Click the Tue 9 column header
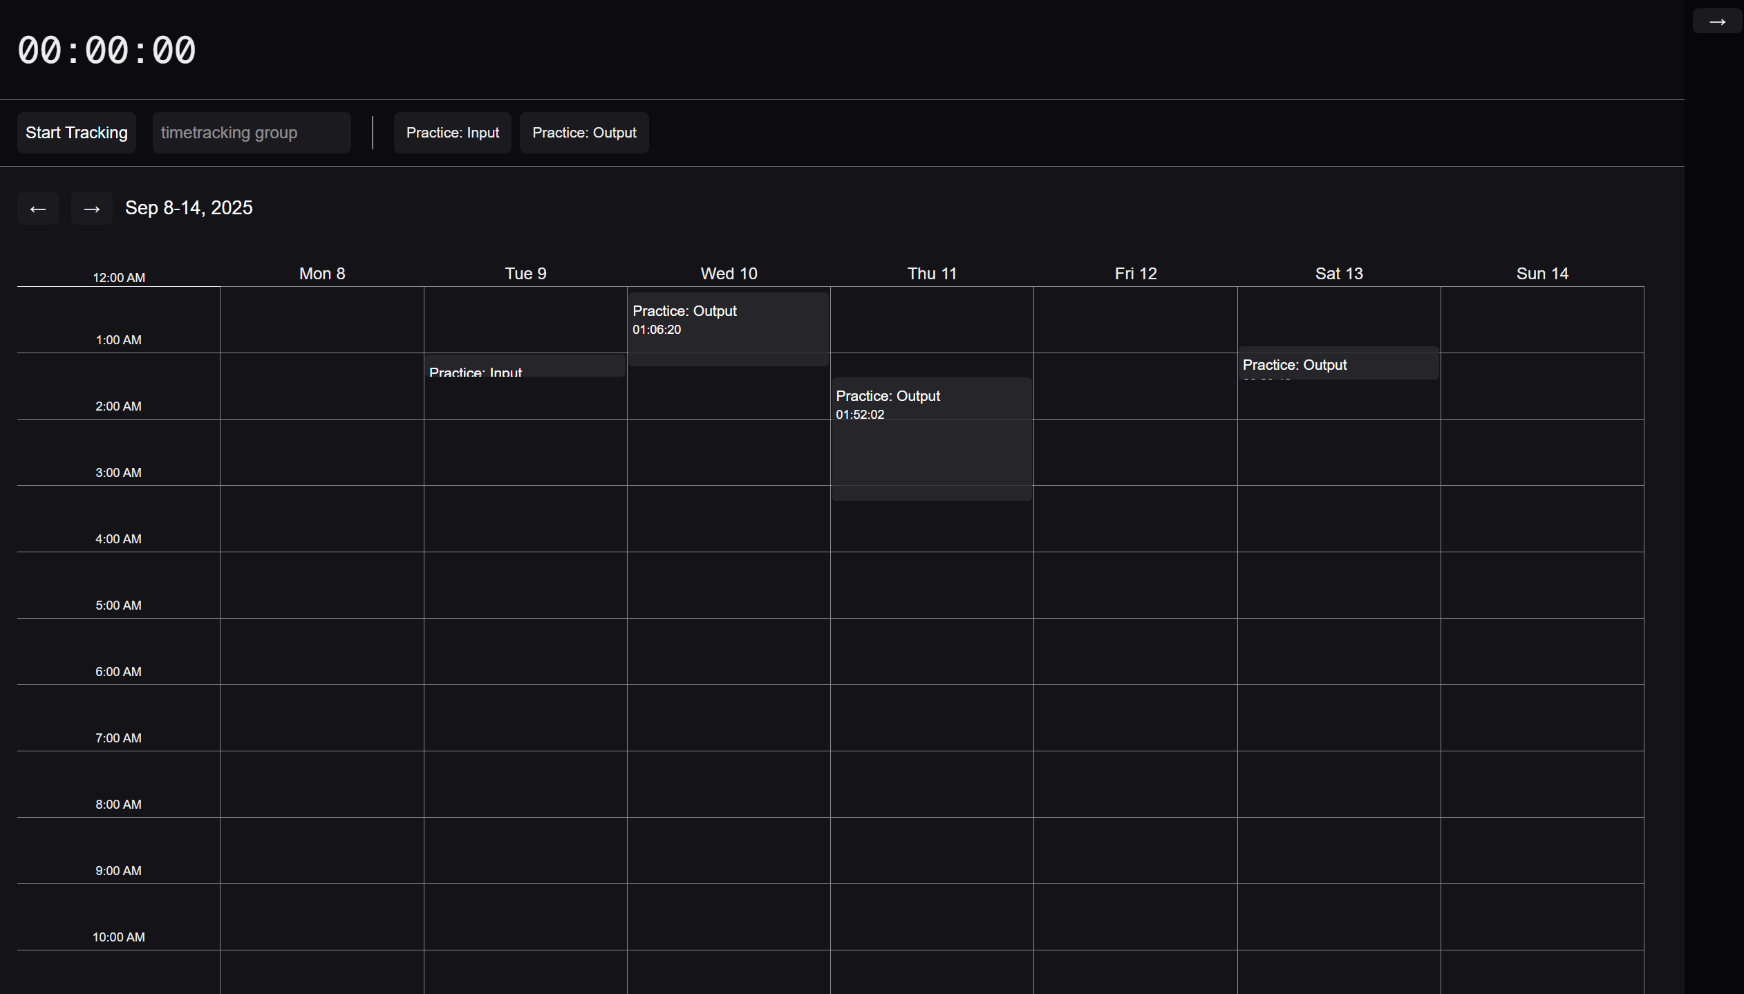Image resolution: width=1744 pixels, height=994 pixels. (525, 274)
